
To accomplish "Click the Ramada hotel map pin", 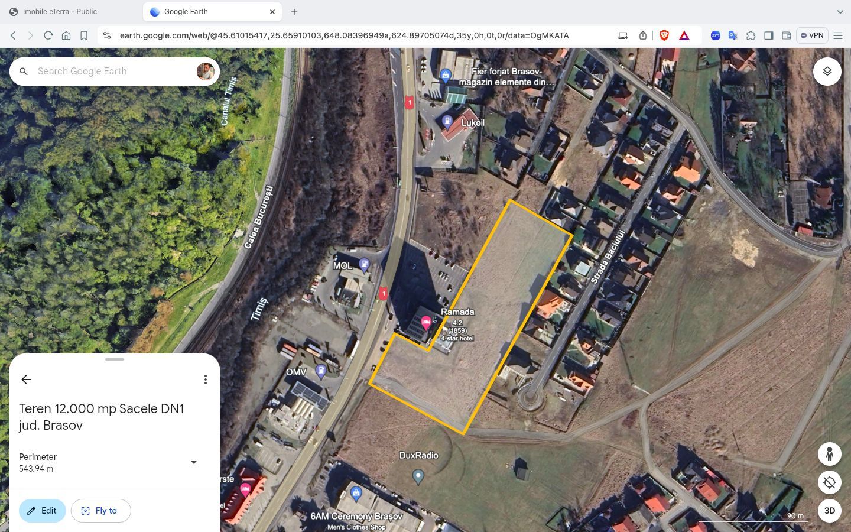I will [426, 323].
